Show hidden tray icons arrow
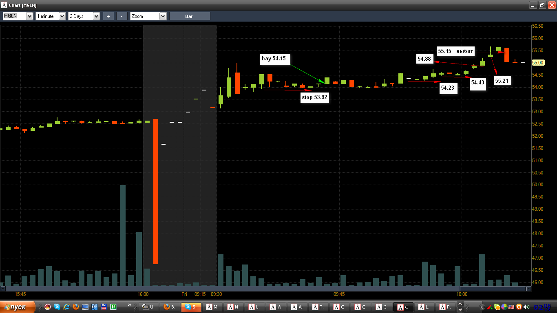This screenshot has width=557, height=313. pyautogui.click(x=482, y=307)
